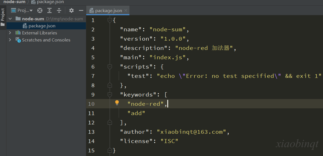Toggle the Project tool window sidebar button

(3, 18)
